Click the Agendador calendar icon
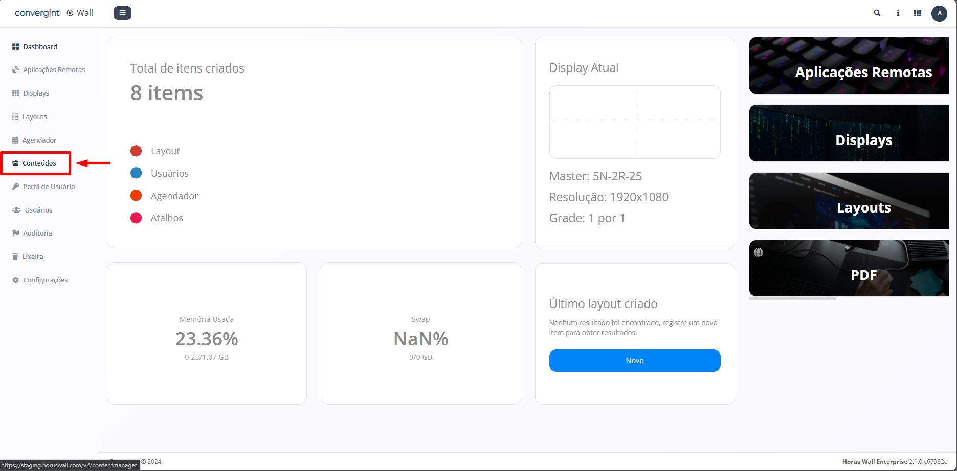This screenshot has height=471, width=957. point(15,140)
